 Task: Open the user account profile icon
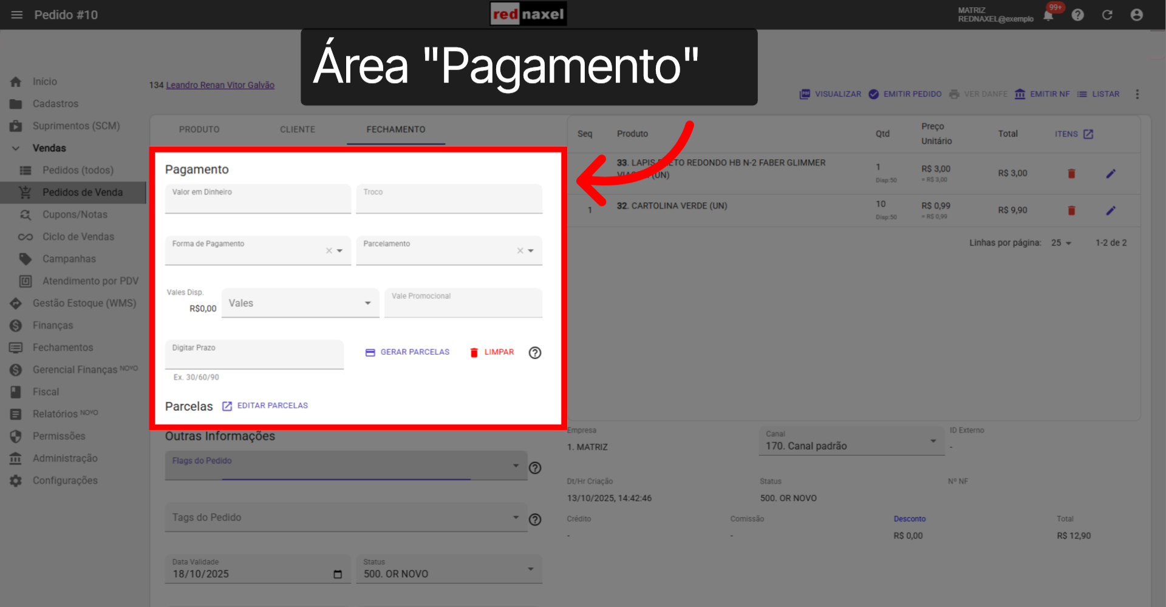point(1137,15)
